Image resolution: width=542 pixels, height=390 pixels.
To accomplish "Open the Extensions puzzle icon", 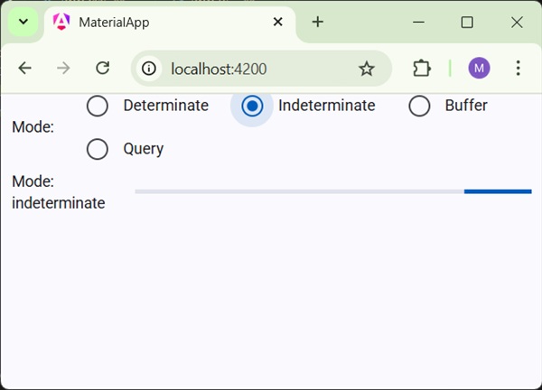I will tap(422, 69).
